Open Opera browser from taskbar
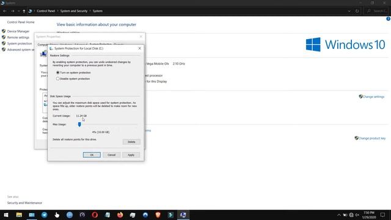The image size is (391, 220). 95,215
